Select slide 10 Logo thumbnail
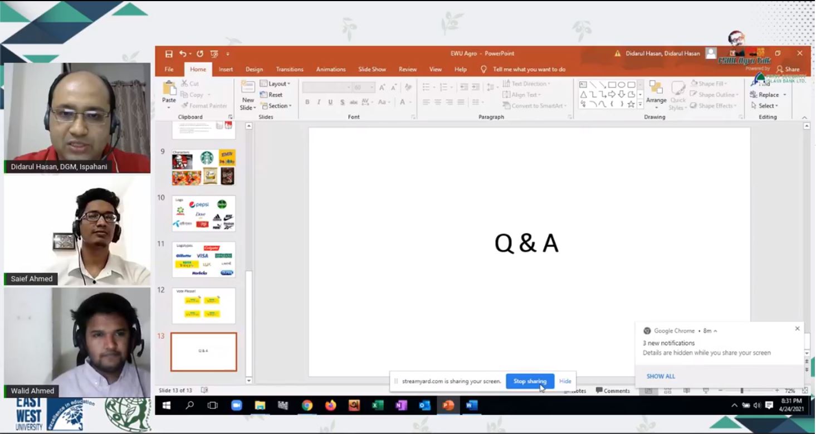This screenshot has width=816, height=434. [203, 213]
